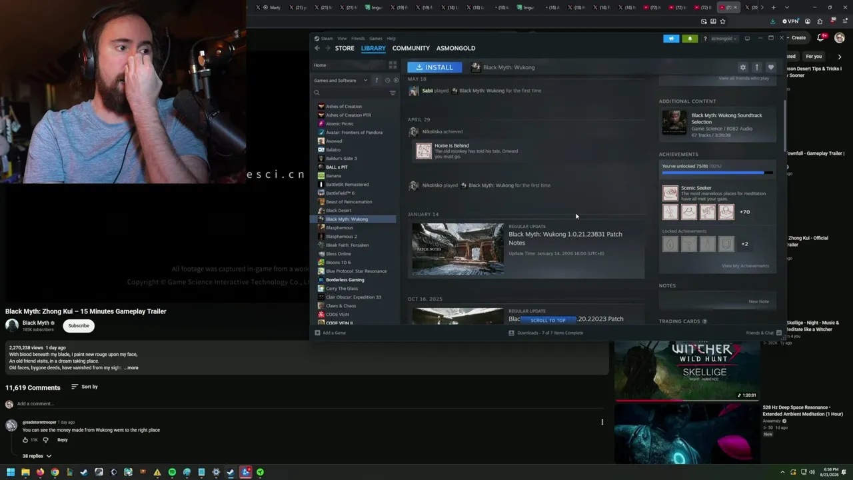Viewport: 853px width, 480px height.
Task: Add Black Myth: Wukong to favorites heart
Action: (x=771, y=67)
